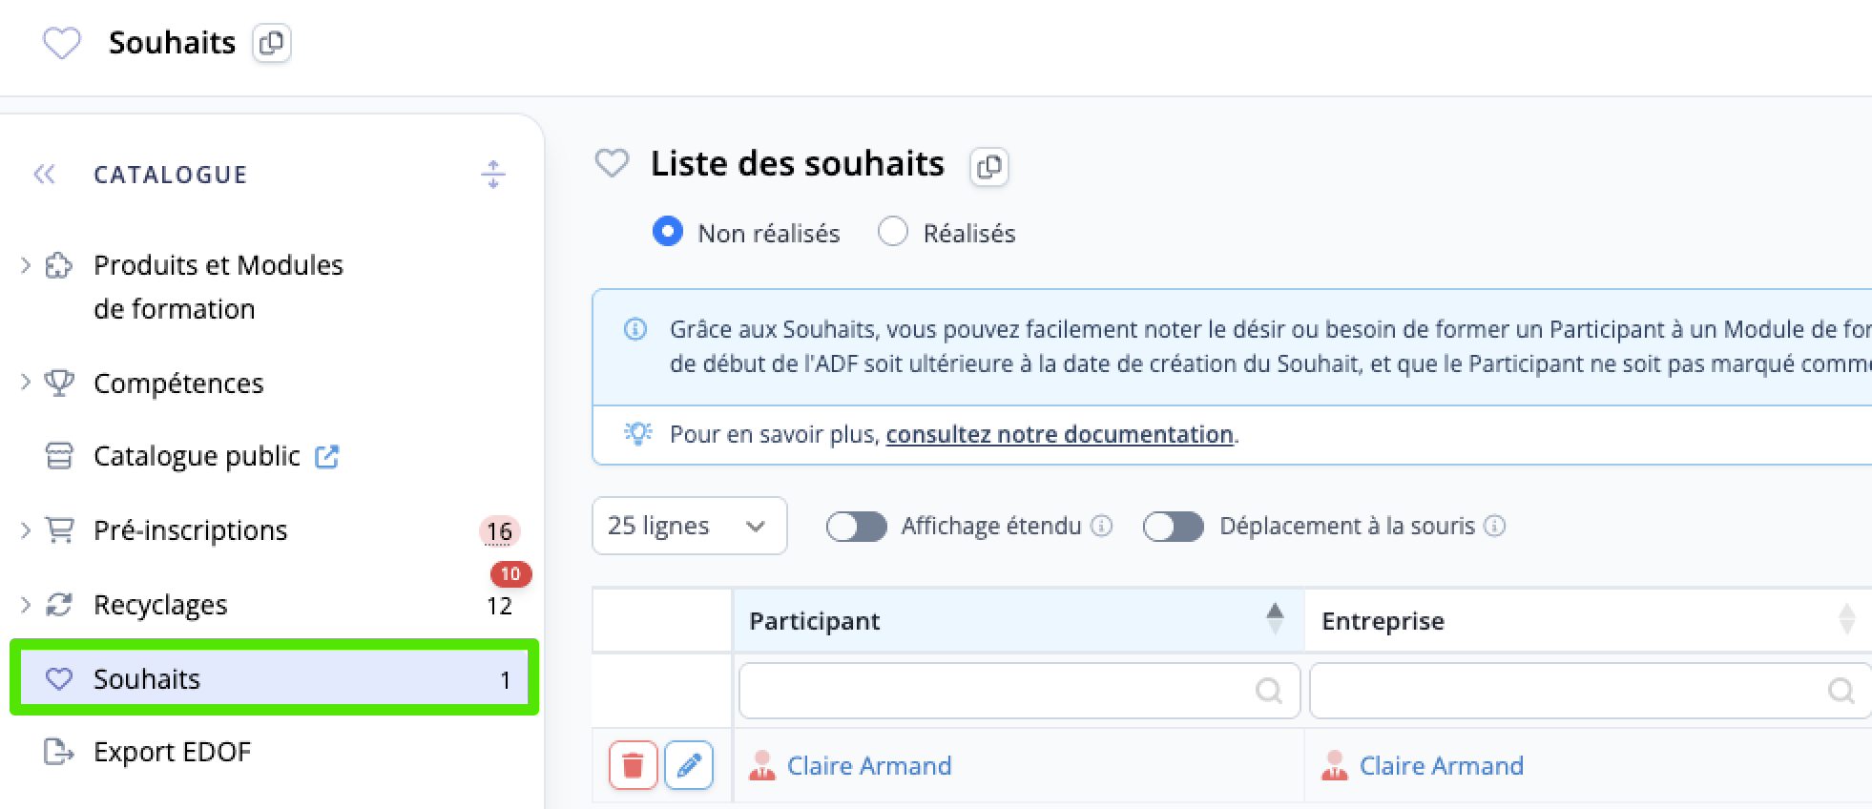Enable the Affichage étendu toggle
The image size is (1872, 809).
[857, 527]
